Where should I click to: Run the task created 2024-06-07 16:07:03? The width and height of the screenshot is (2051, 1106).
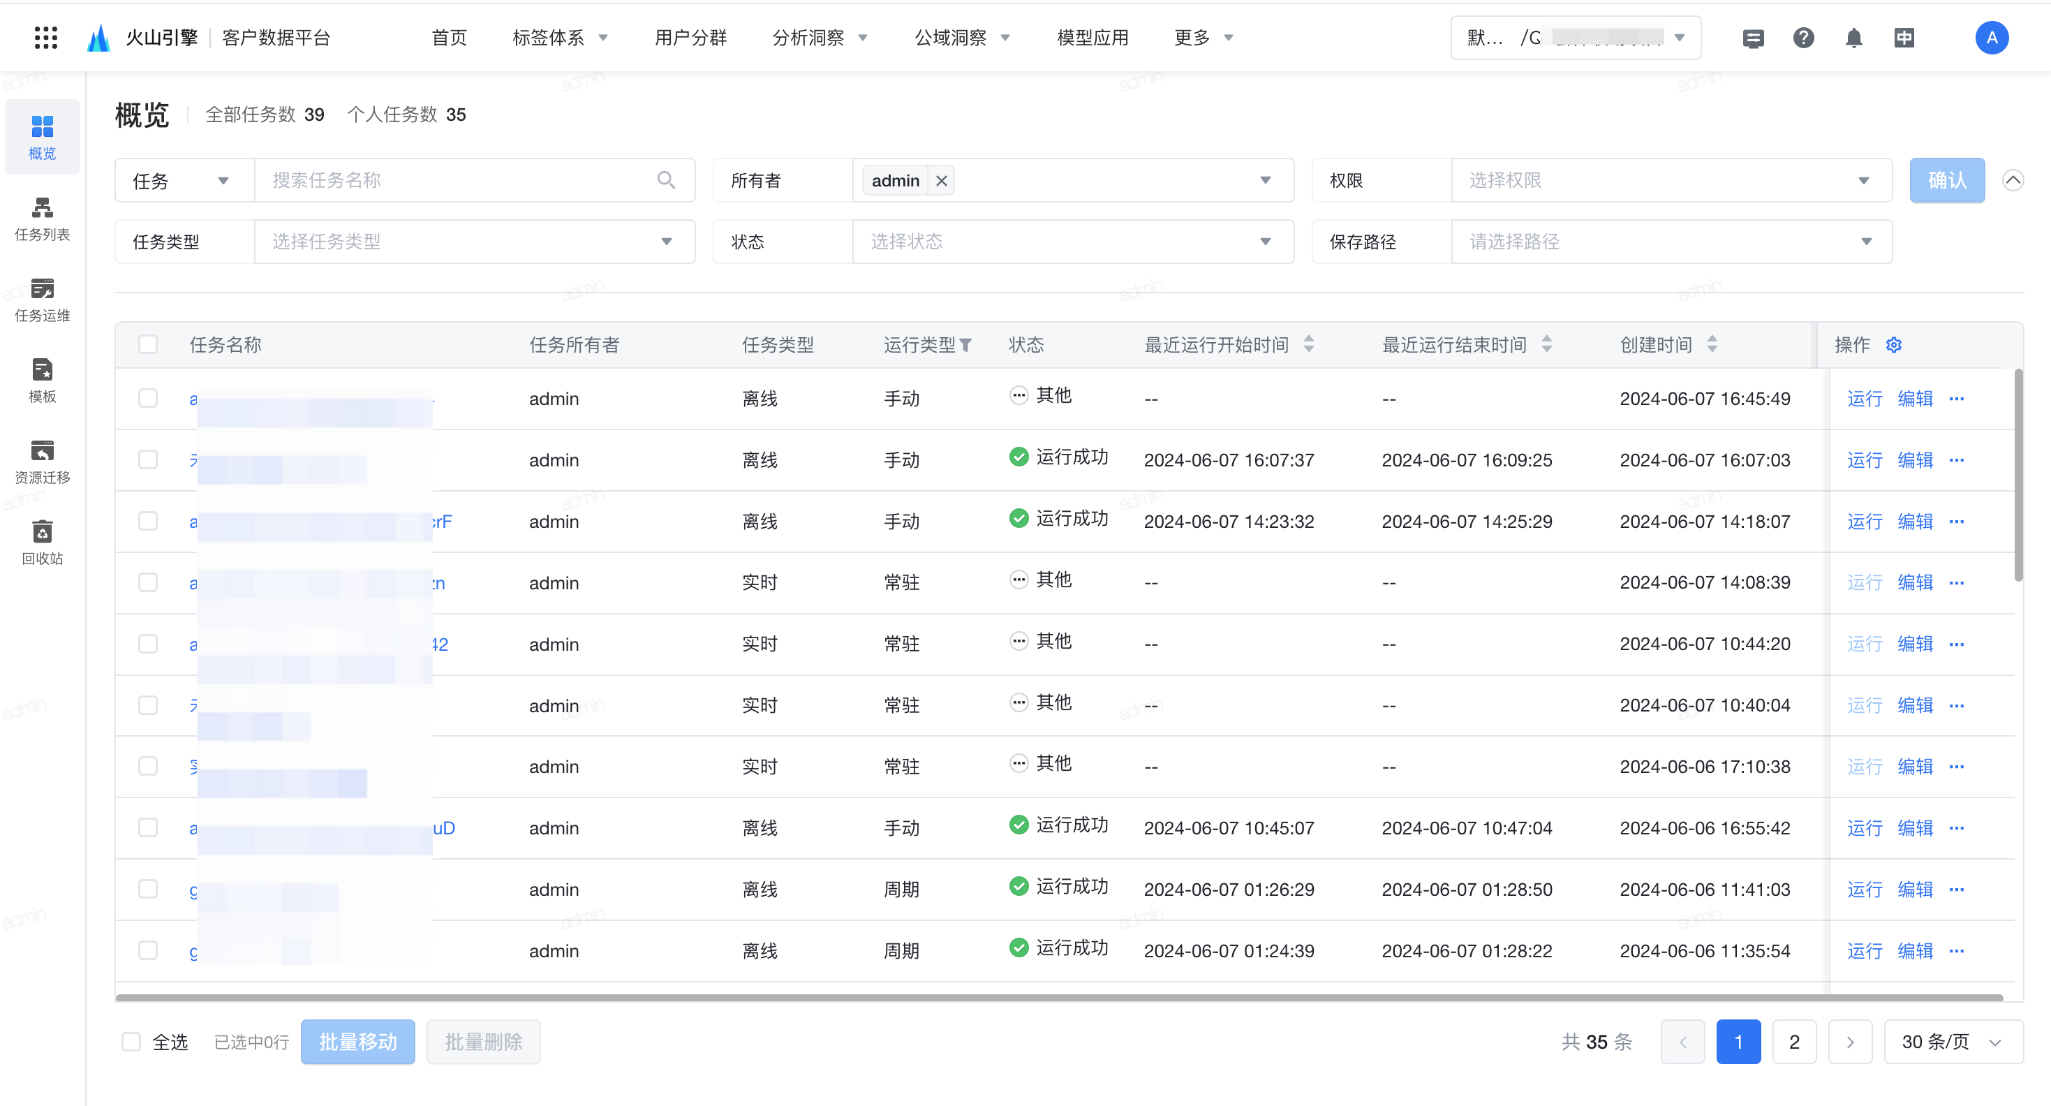click(1864, 459)
